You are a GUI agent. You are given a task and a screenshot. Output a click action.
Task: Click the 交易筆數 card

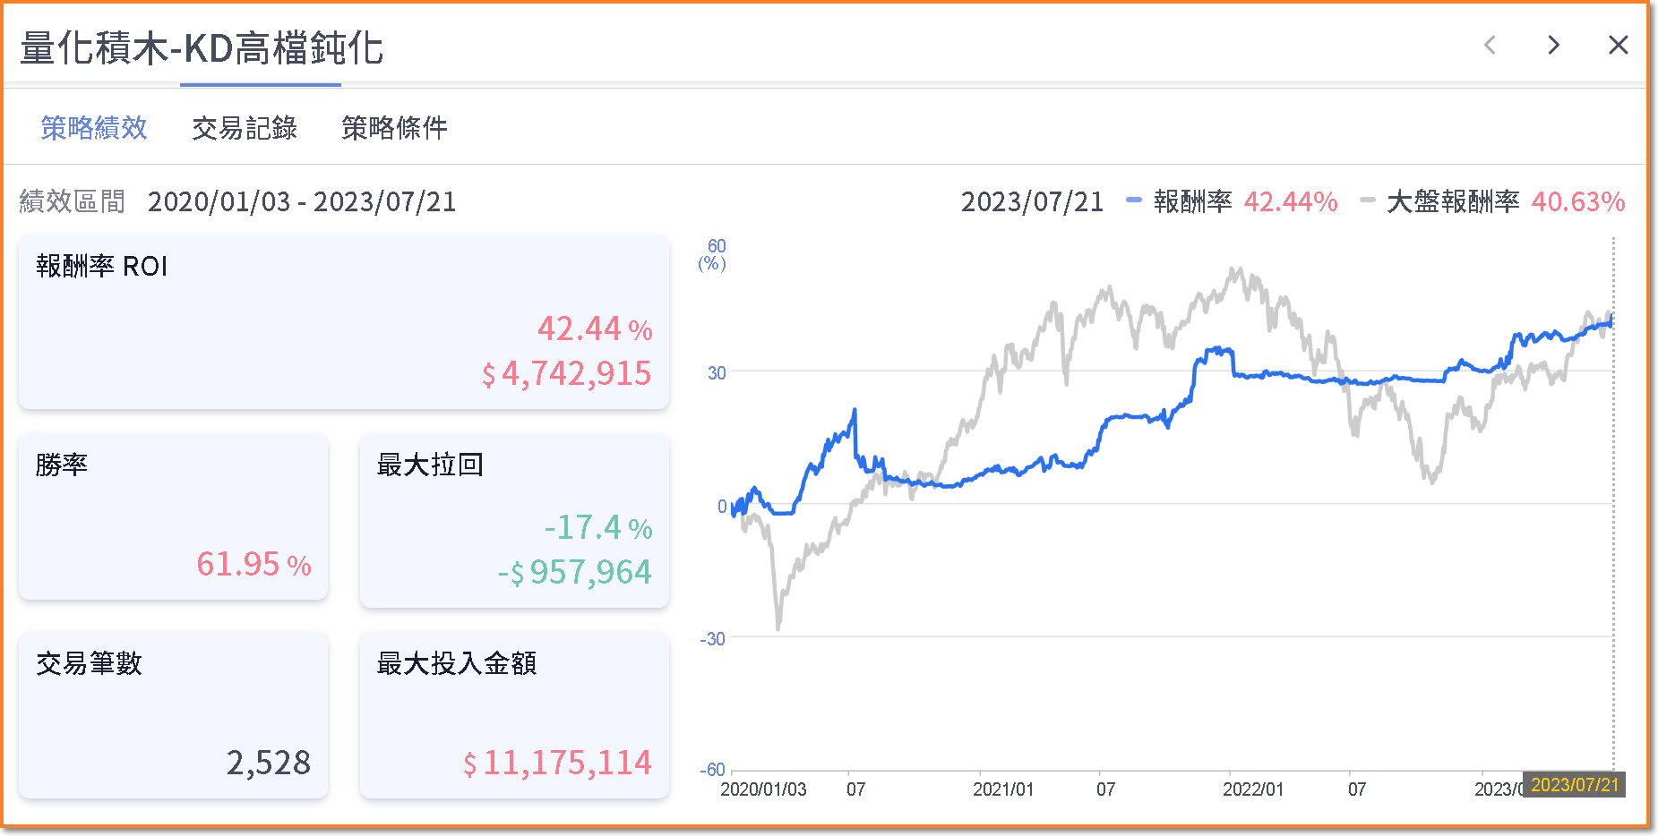pos(174,715)
